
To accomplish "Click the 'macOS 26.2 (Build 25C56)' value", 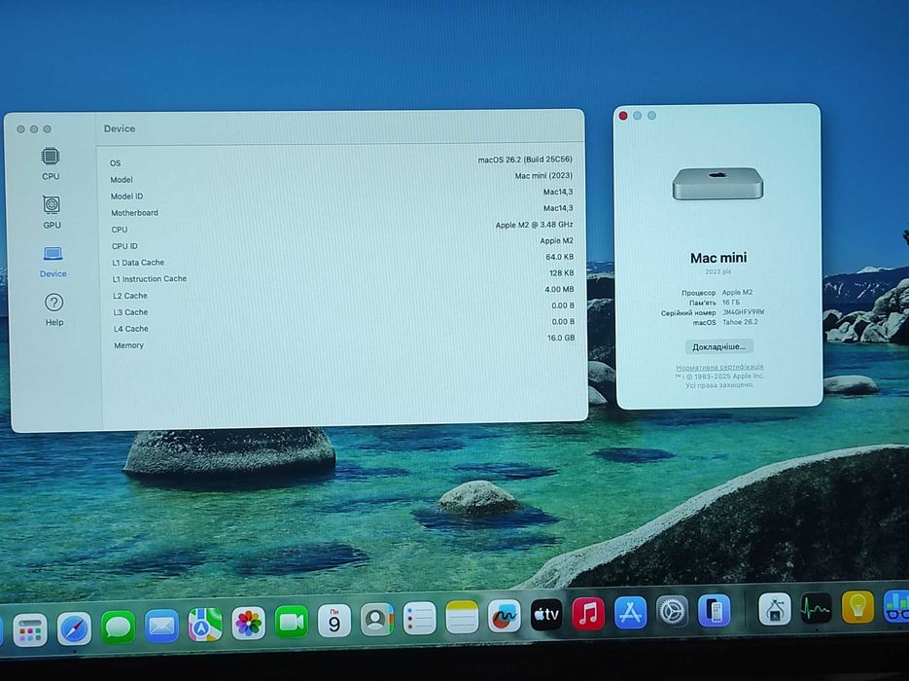I will [525, 160].
